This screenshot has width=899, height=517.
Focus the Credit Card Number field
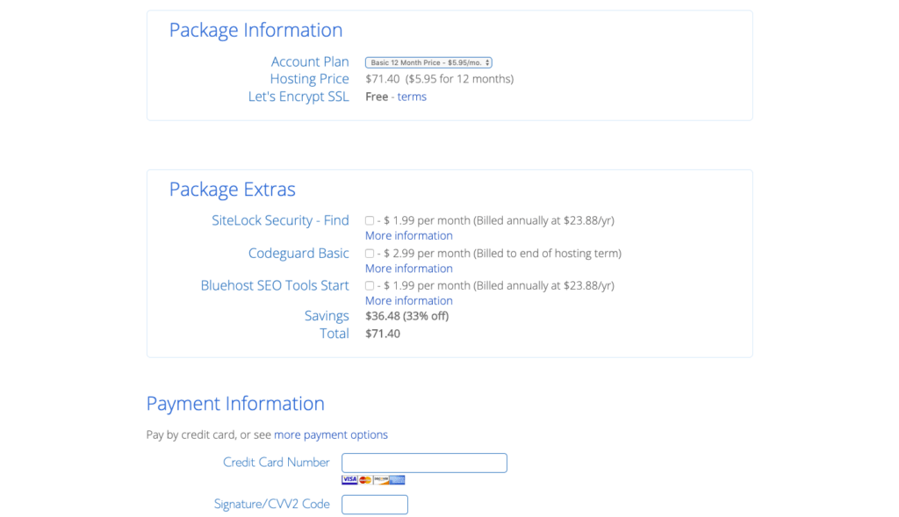pos(424,463)
